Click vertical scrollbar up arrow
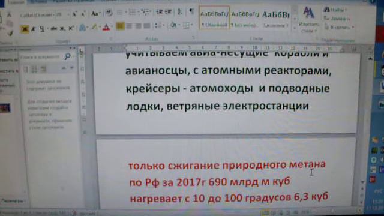This screenshot has height=216, width=384. pos(370,59)
